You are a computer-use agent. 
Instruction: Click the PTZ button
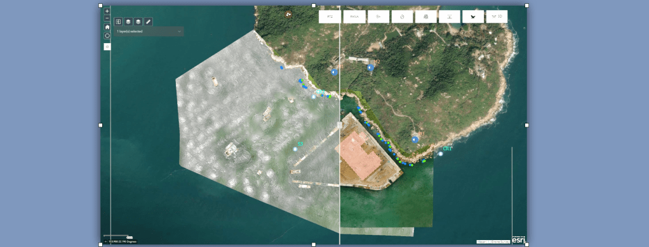[330, 16]
